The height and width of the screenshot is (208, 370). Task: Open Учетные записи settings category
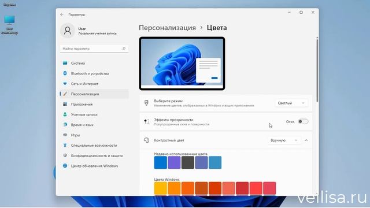click(x=94, y=114)
